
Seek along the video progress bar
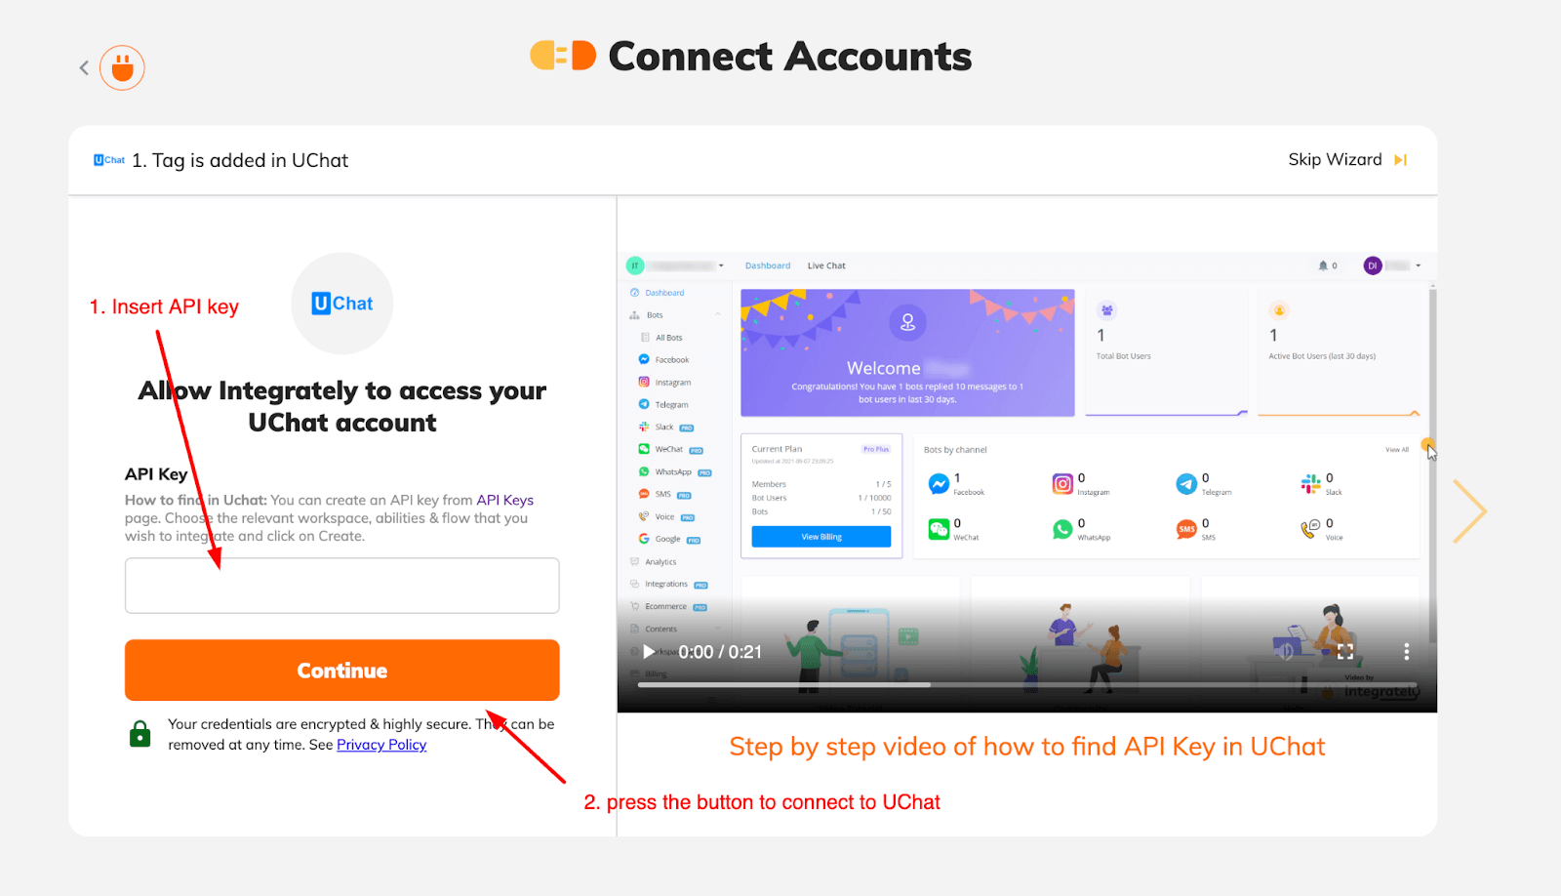click(x=1027, y=685)
